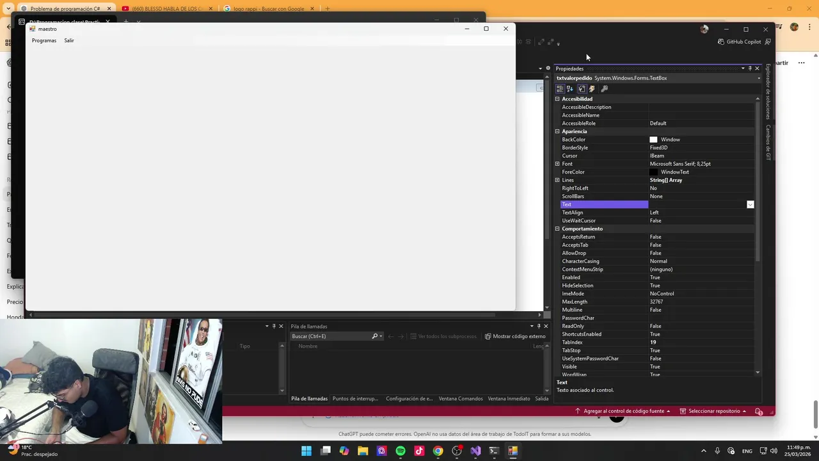Click the ForeColor black color swatch
This screenshot has width=819, height=461.
coord(653,172)
